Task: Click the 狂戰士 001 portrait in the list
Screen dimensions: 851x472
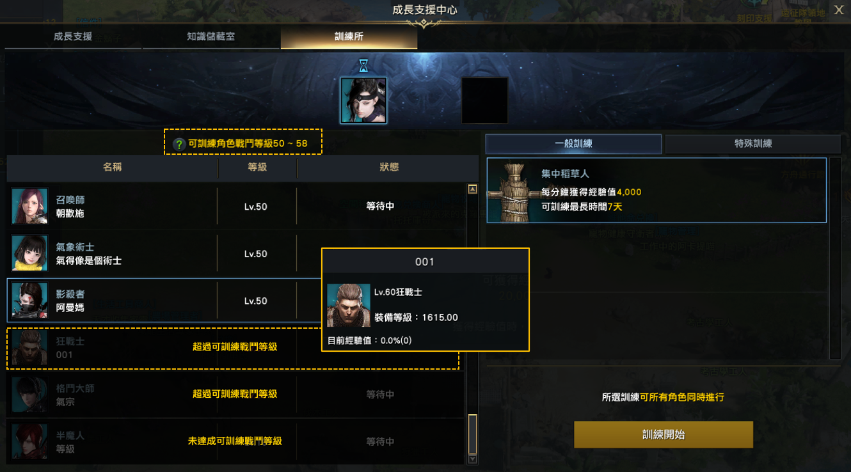Action: coord(29,347)
